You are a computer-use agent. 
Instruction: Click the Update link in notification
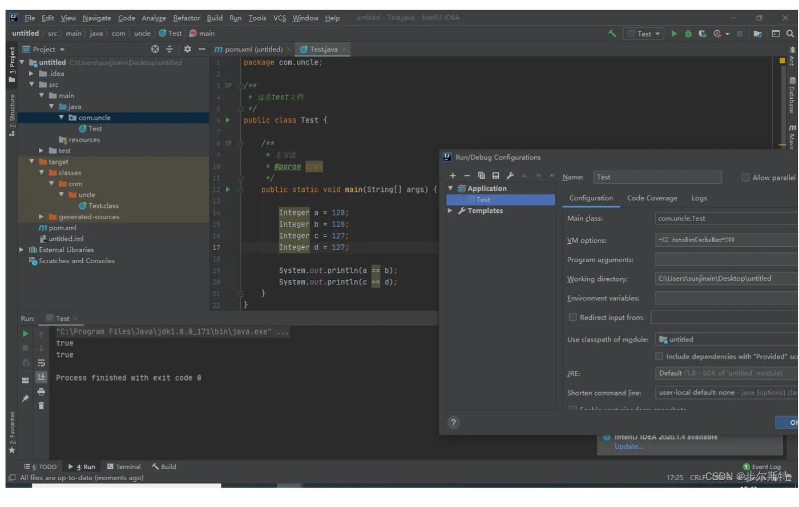628,447
